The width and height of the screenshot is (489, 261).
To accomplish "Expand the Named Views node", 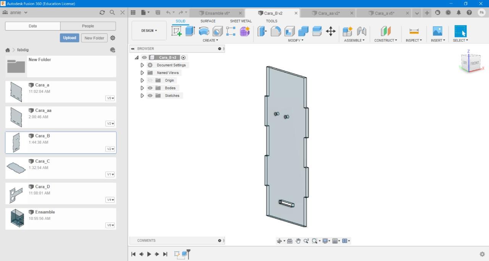I will click(x=142, y=73).
